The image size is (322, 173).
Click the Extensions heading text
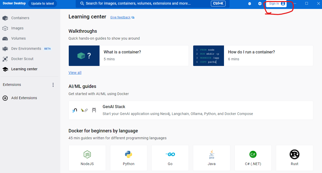12,85
